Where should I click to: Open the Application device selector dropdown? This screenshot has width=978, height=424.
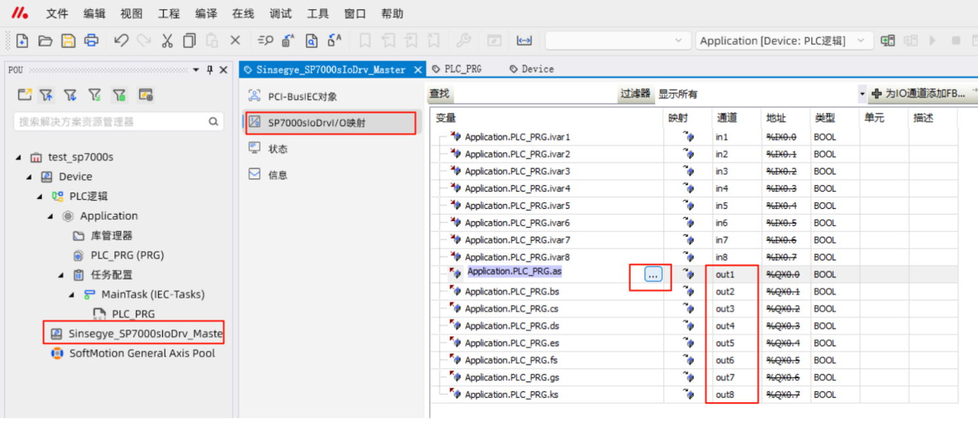point(860,41)
